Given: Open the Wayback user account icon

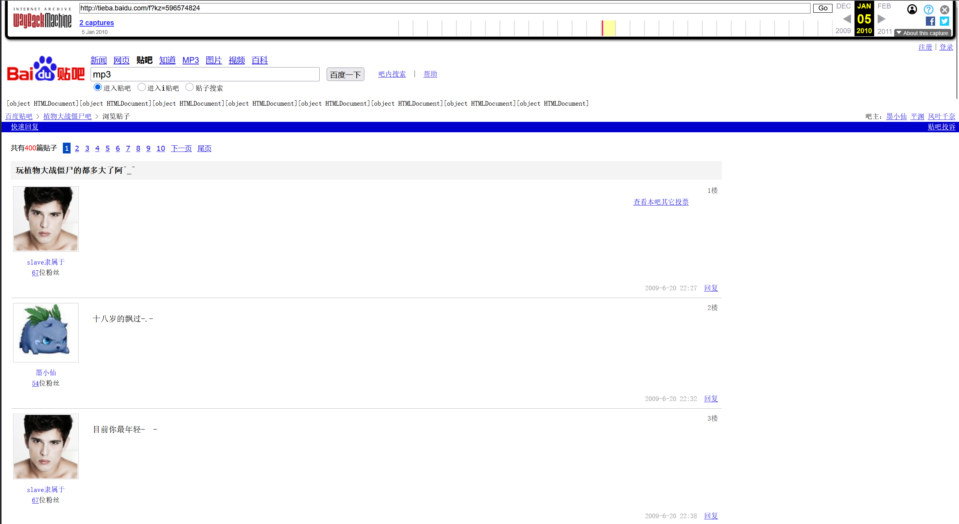Looking at the screenshot, I should [x=912, y=10].
